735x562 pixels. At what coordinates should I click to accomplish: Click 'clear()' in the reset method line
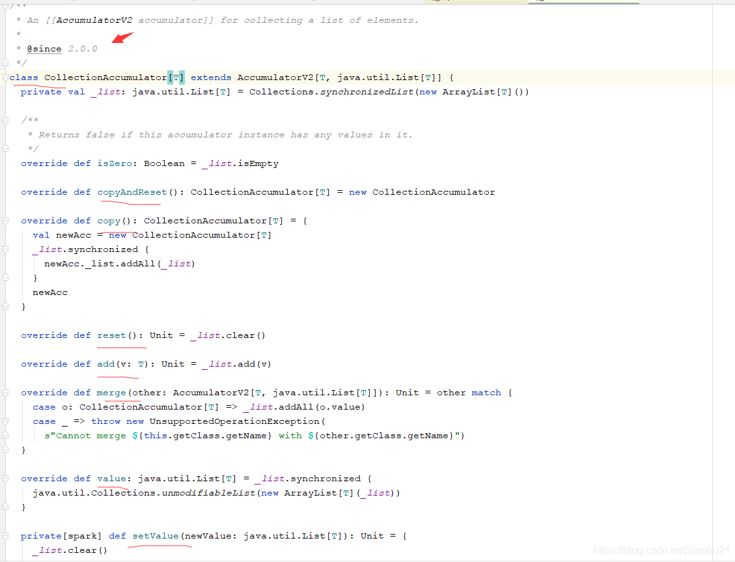(x=246, y=335)
